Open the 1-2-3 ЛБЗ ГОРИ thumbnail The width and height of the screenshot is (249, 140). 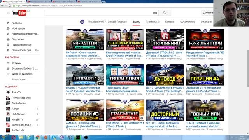pyautogui.click(x=205, y=40)
